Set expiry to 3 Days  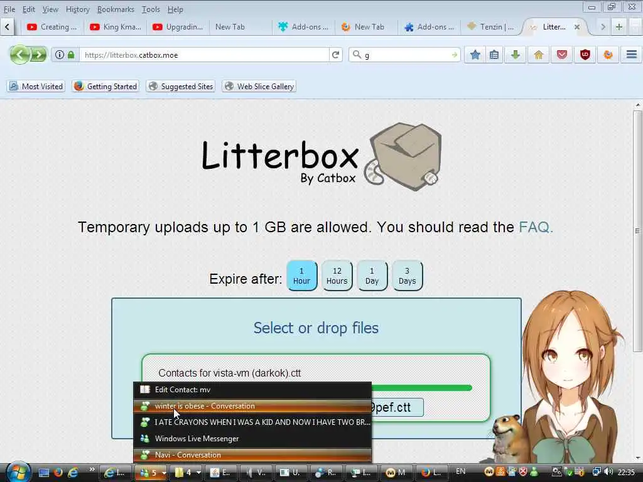click(x=407, y=276)
